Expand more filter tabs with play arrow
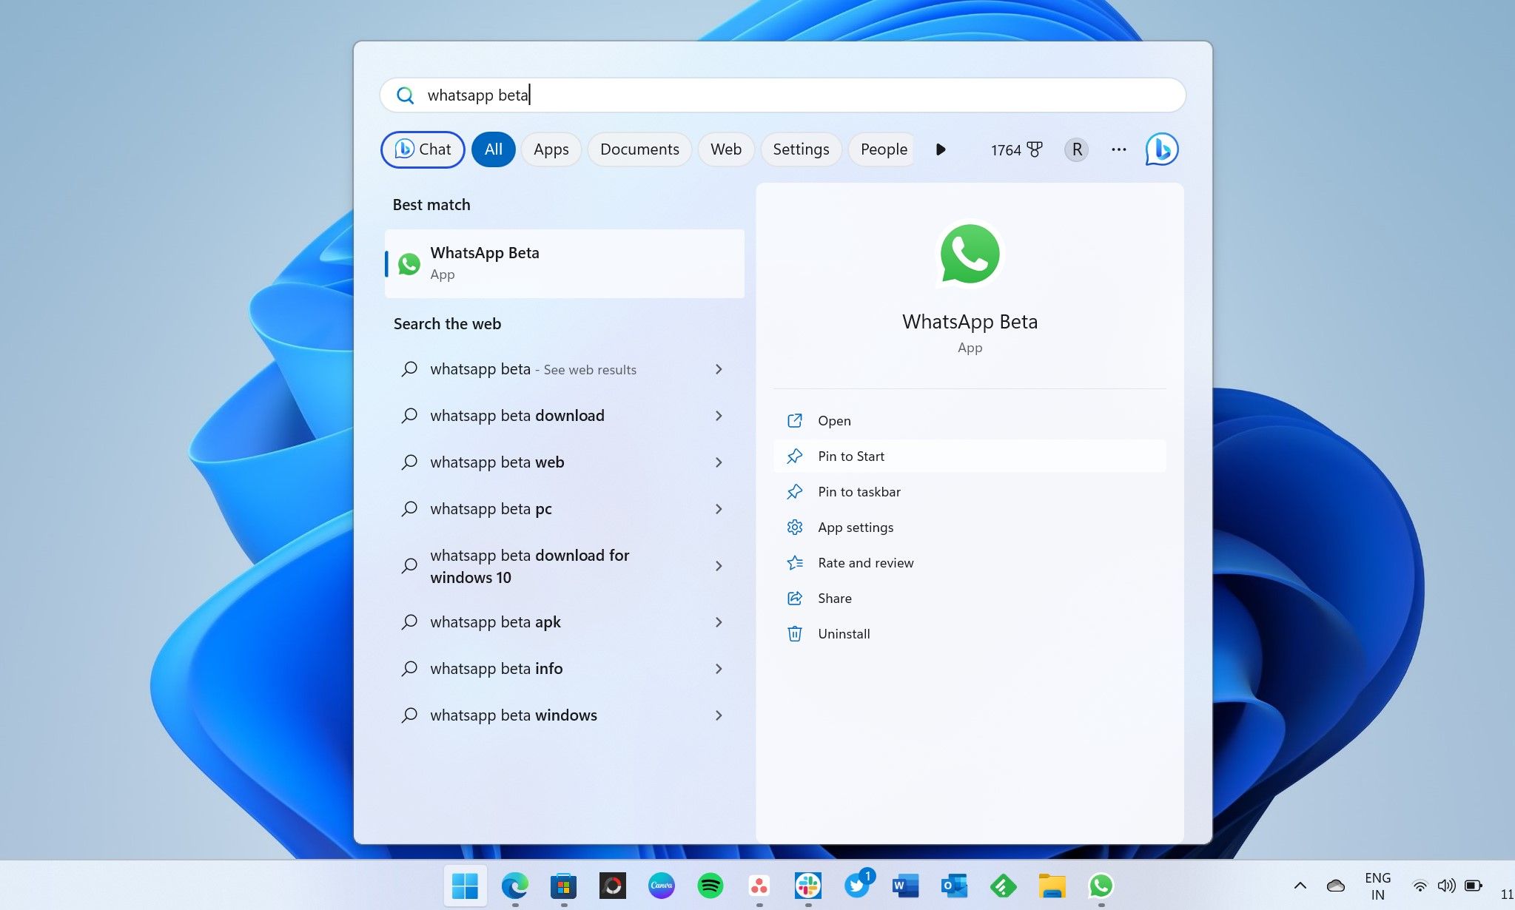The image size is (1515, 910). click(x=940, y=149)
